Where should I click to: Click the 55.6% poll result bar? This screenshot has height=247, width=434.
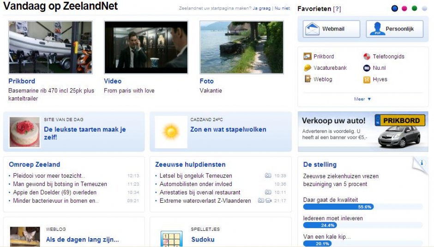click(x=338, y=206)
